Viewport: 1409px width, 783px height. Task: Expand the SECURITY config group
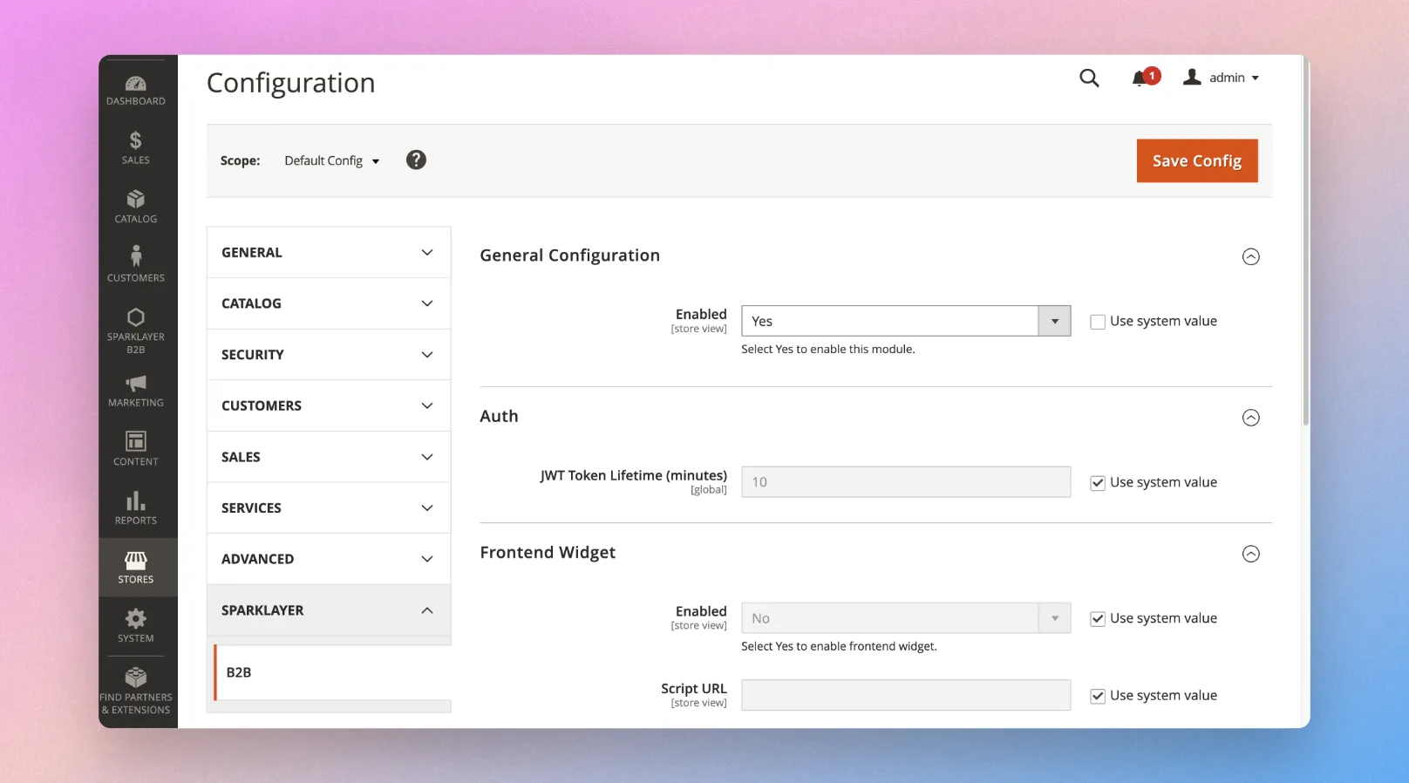pos(329,355)
